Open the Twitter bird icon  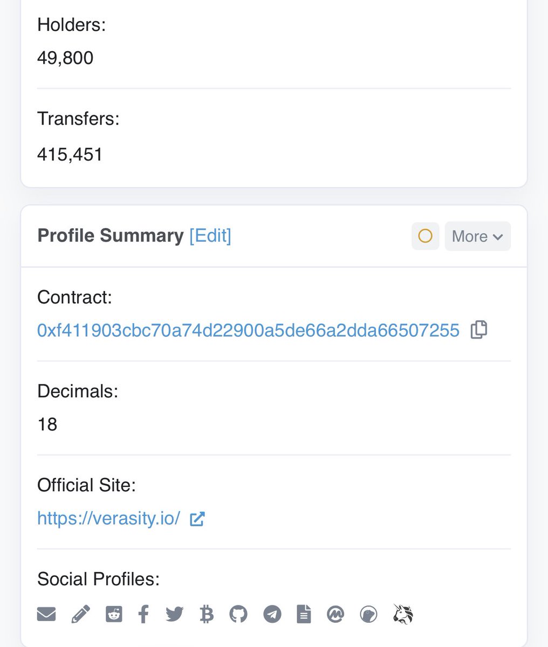tap(175, 614)
